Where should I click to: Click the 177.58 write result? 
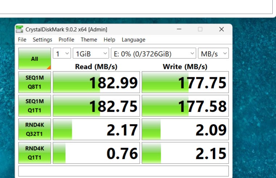[185, 106]
